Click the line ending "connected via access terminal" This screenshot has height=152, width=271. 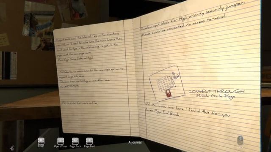184,25
